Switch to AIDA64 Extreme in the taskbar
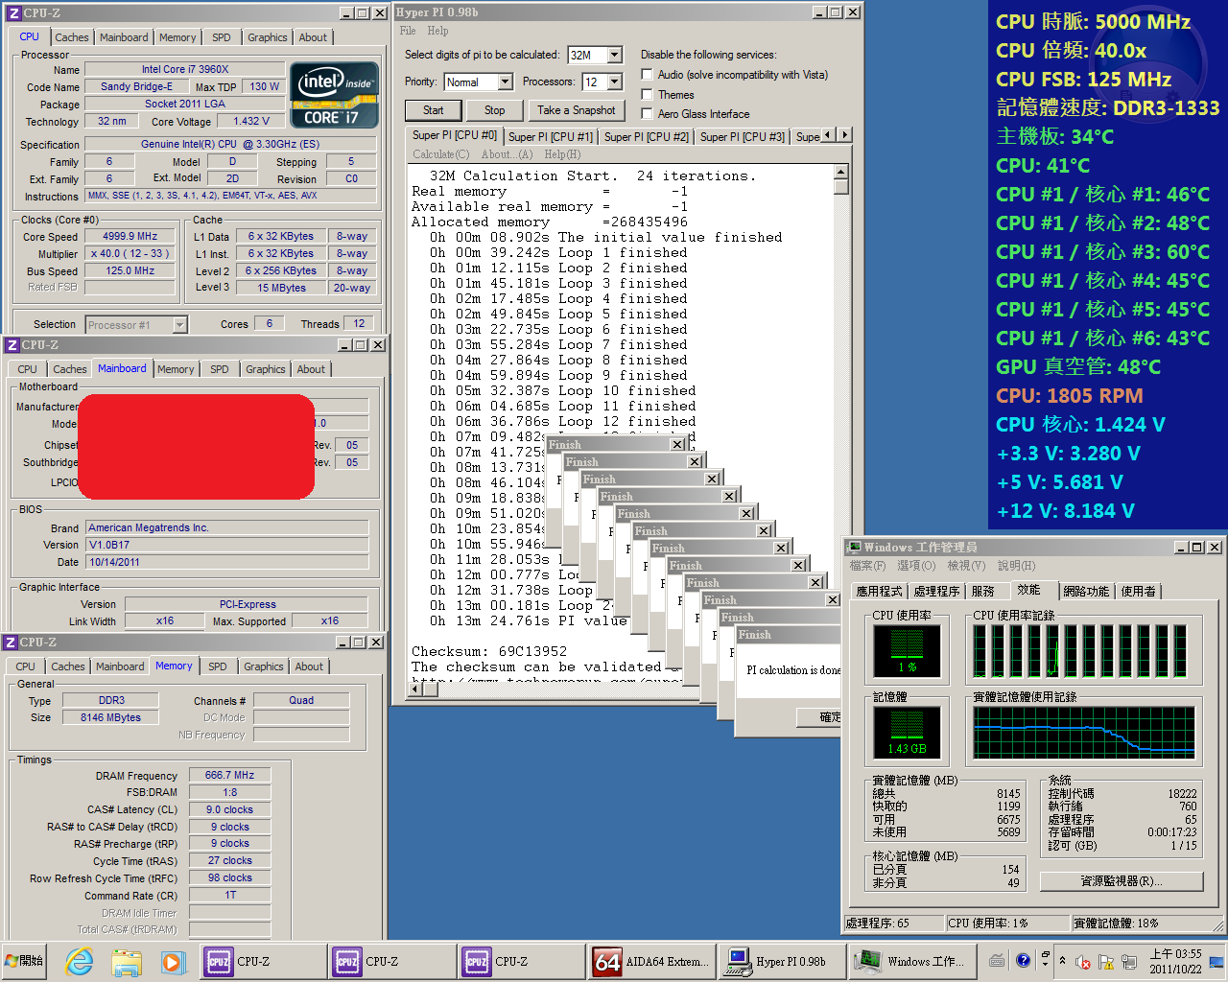The height and width of the screenshot is (982, 1228). (x=652, y=961)
